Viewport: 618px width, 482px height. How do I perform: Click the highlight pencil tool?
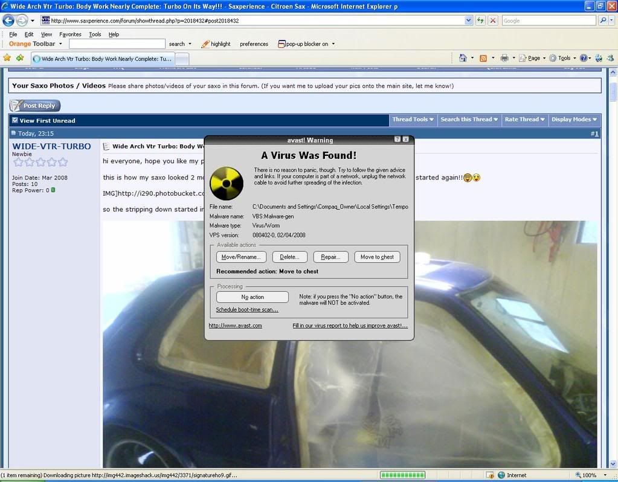click(216, 43)
